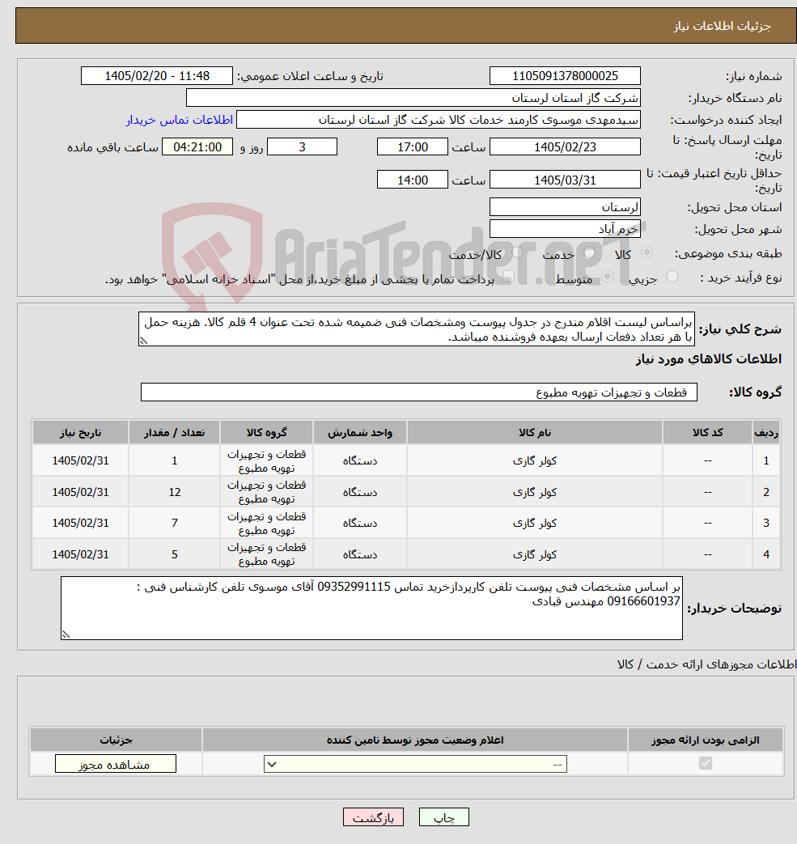Screen dimensions: 797x844
Task: Toggle the mandatory license checkbox
Action: point(705,763)
